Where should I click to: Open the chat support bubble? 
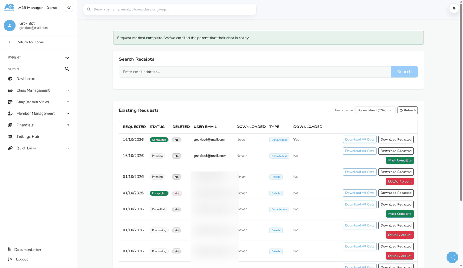point(453,258)
